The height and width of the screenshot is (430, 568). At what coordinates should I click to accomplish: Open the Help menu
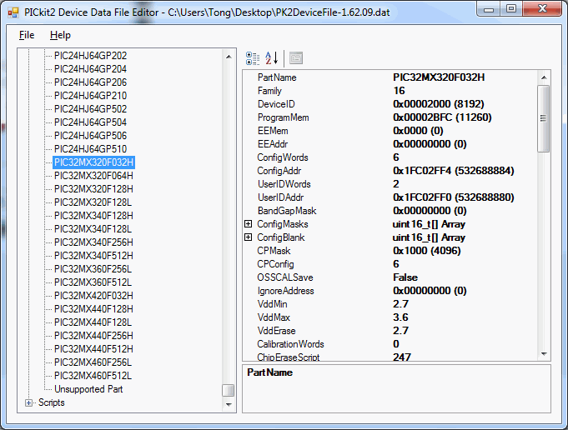(x=60, y=35)
